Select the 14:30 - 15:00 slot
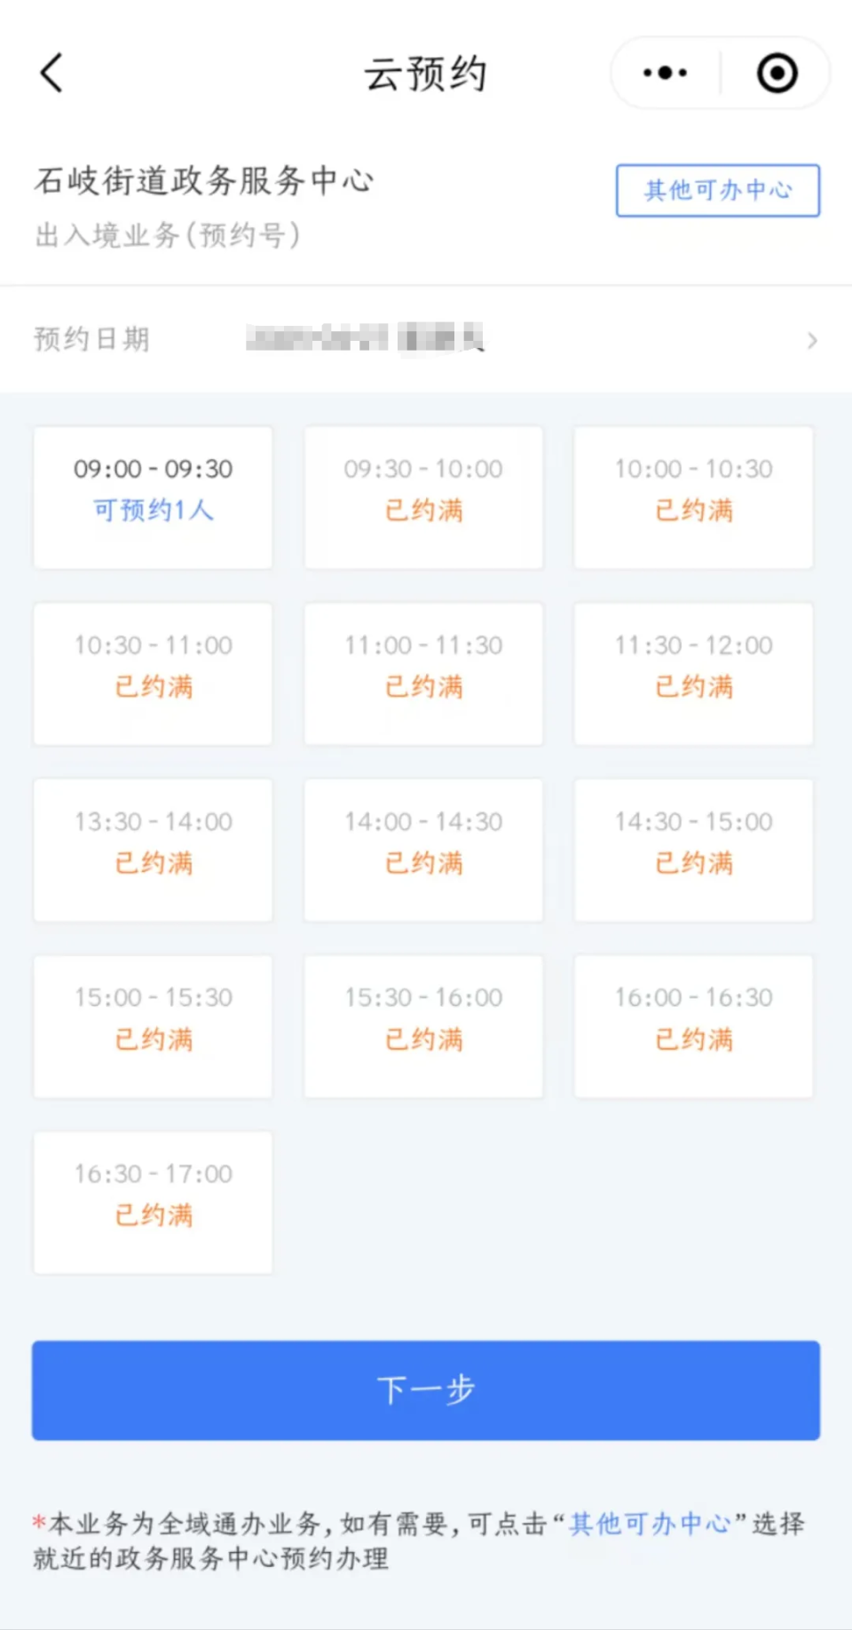The height and width of the screenshot is (1630, 852). [693, 850]
